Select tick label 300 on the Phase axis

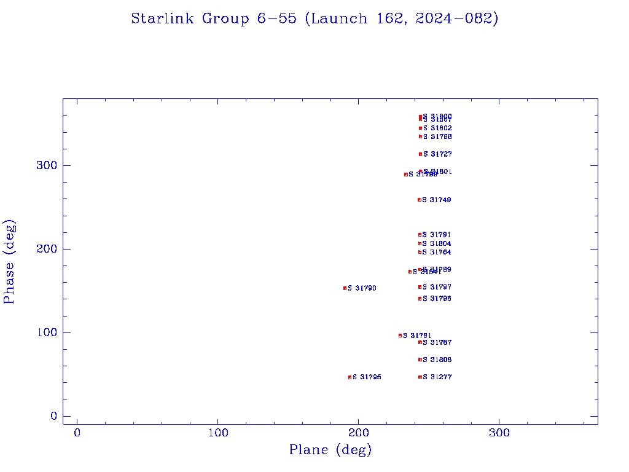47,165
